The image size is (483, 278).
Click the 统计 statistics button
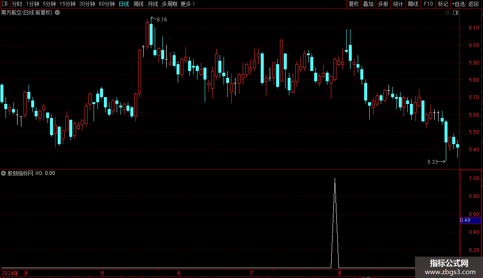[398, 4]
